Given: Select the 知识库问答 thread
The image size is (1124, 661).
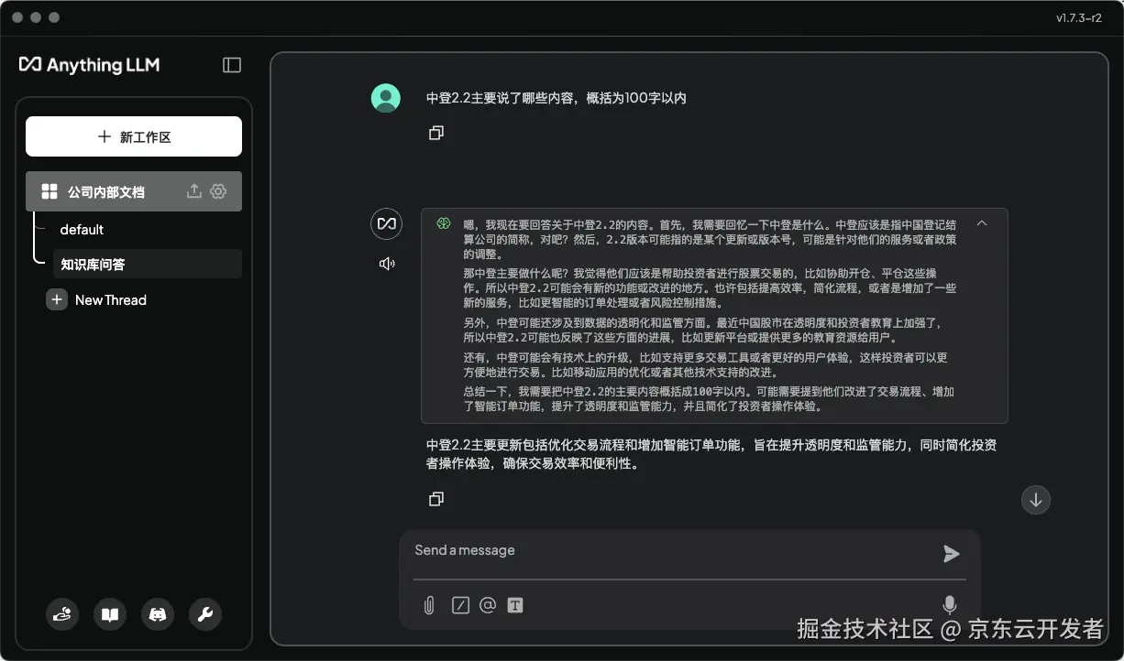Looking at the screenshot, I should tap(147, 265).
